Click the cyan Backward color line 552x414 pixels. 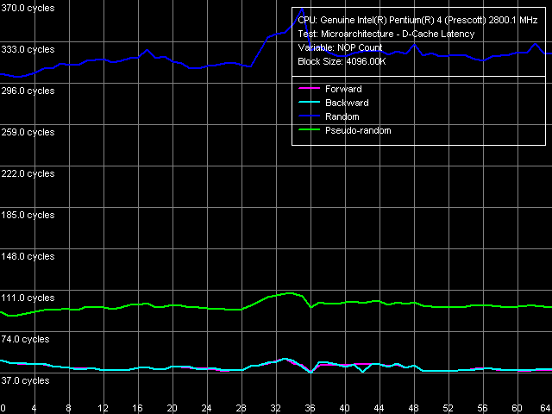click(309, 102)
